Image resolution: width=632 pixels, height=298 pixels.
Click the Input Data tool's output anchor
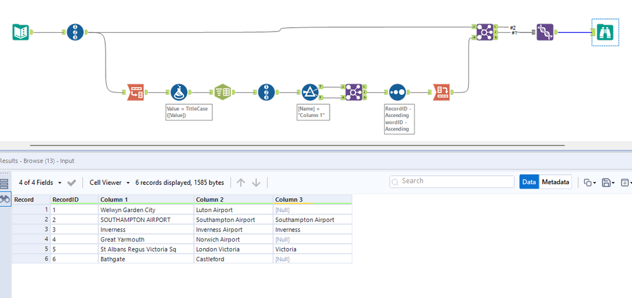click(x=32, y=32)
